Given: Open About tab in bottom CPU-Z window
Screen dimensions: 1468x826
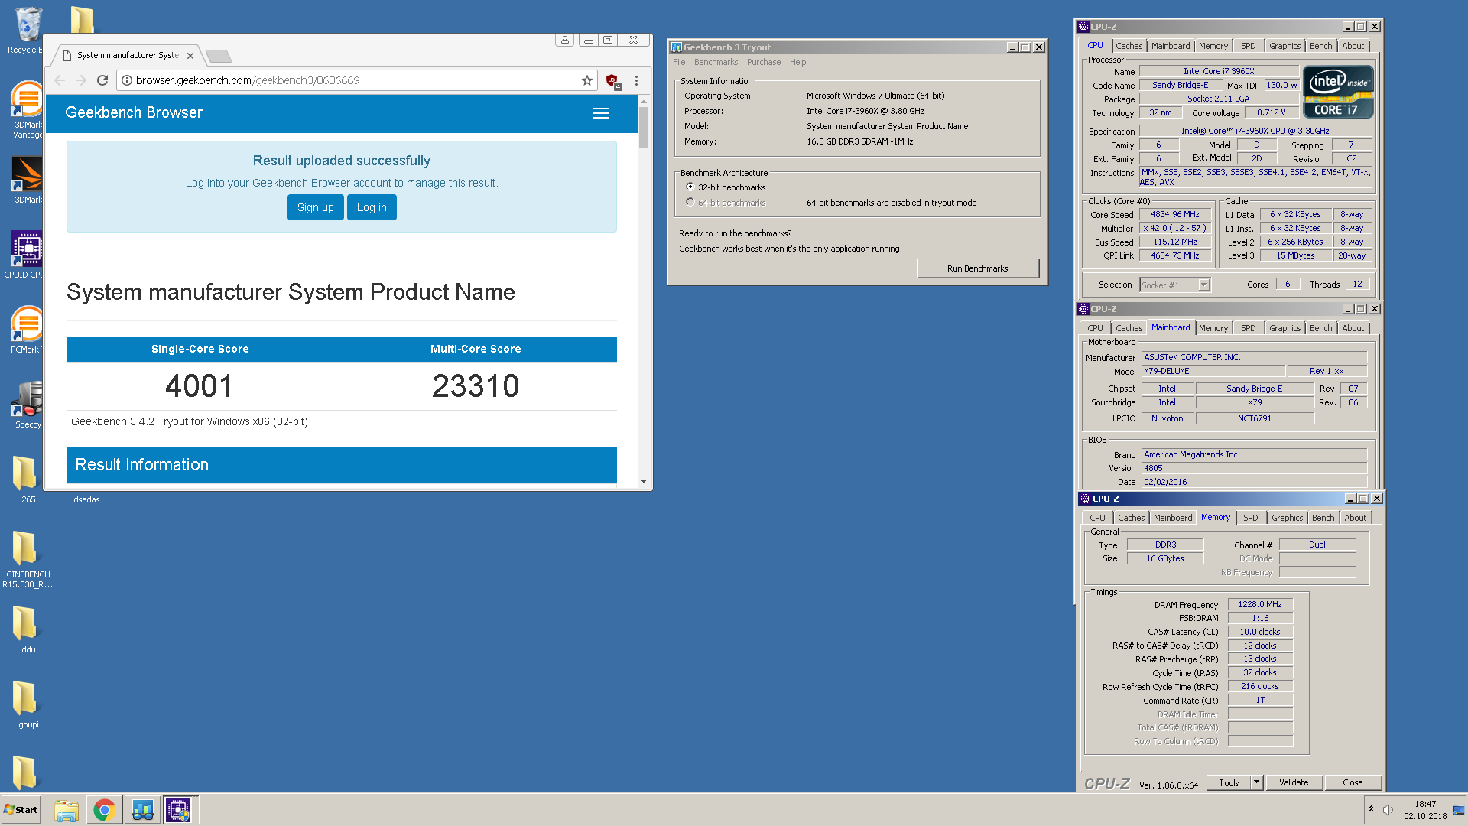Looking at the screenshot, I should coord(1355,518).
